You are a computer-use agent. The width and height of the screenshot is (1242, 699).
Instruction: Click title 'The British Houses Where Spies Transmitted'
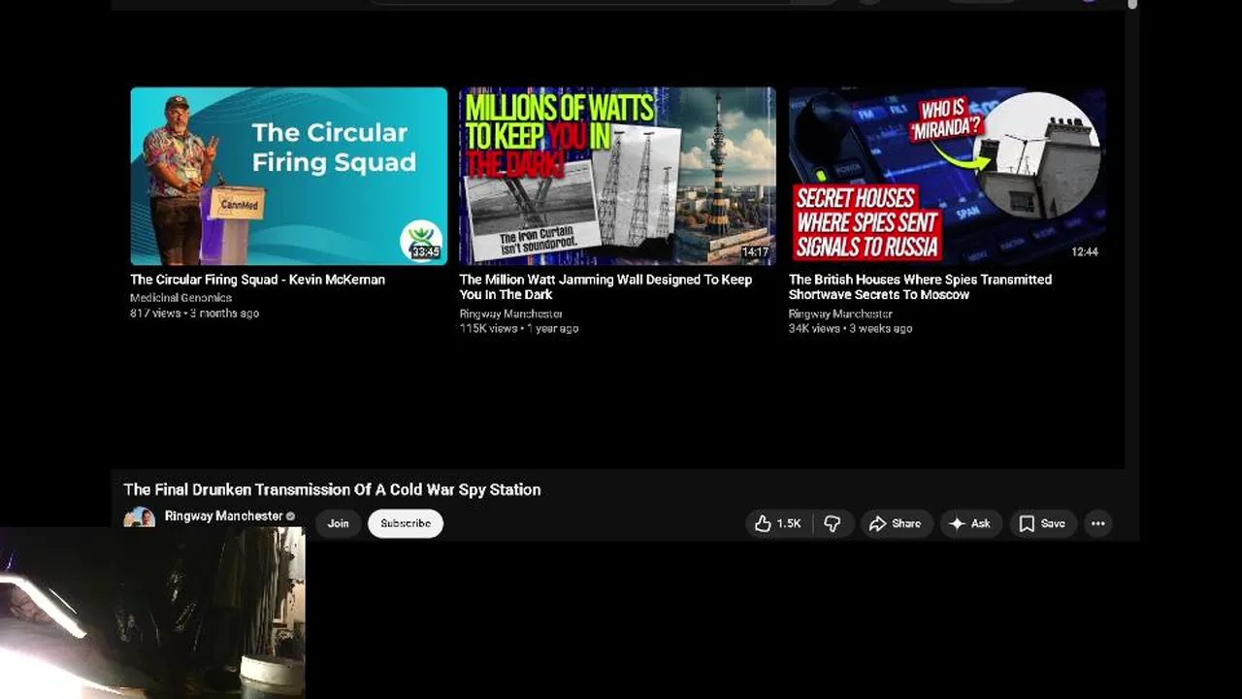920,287
